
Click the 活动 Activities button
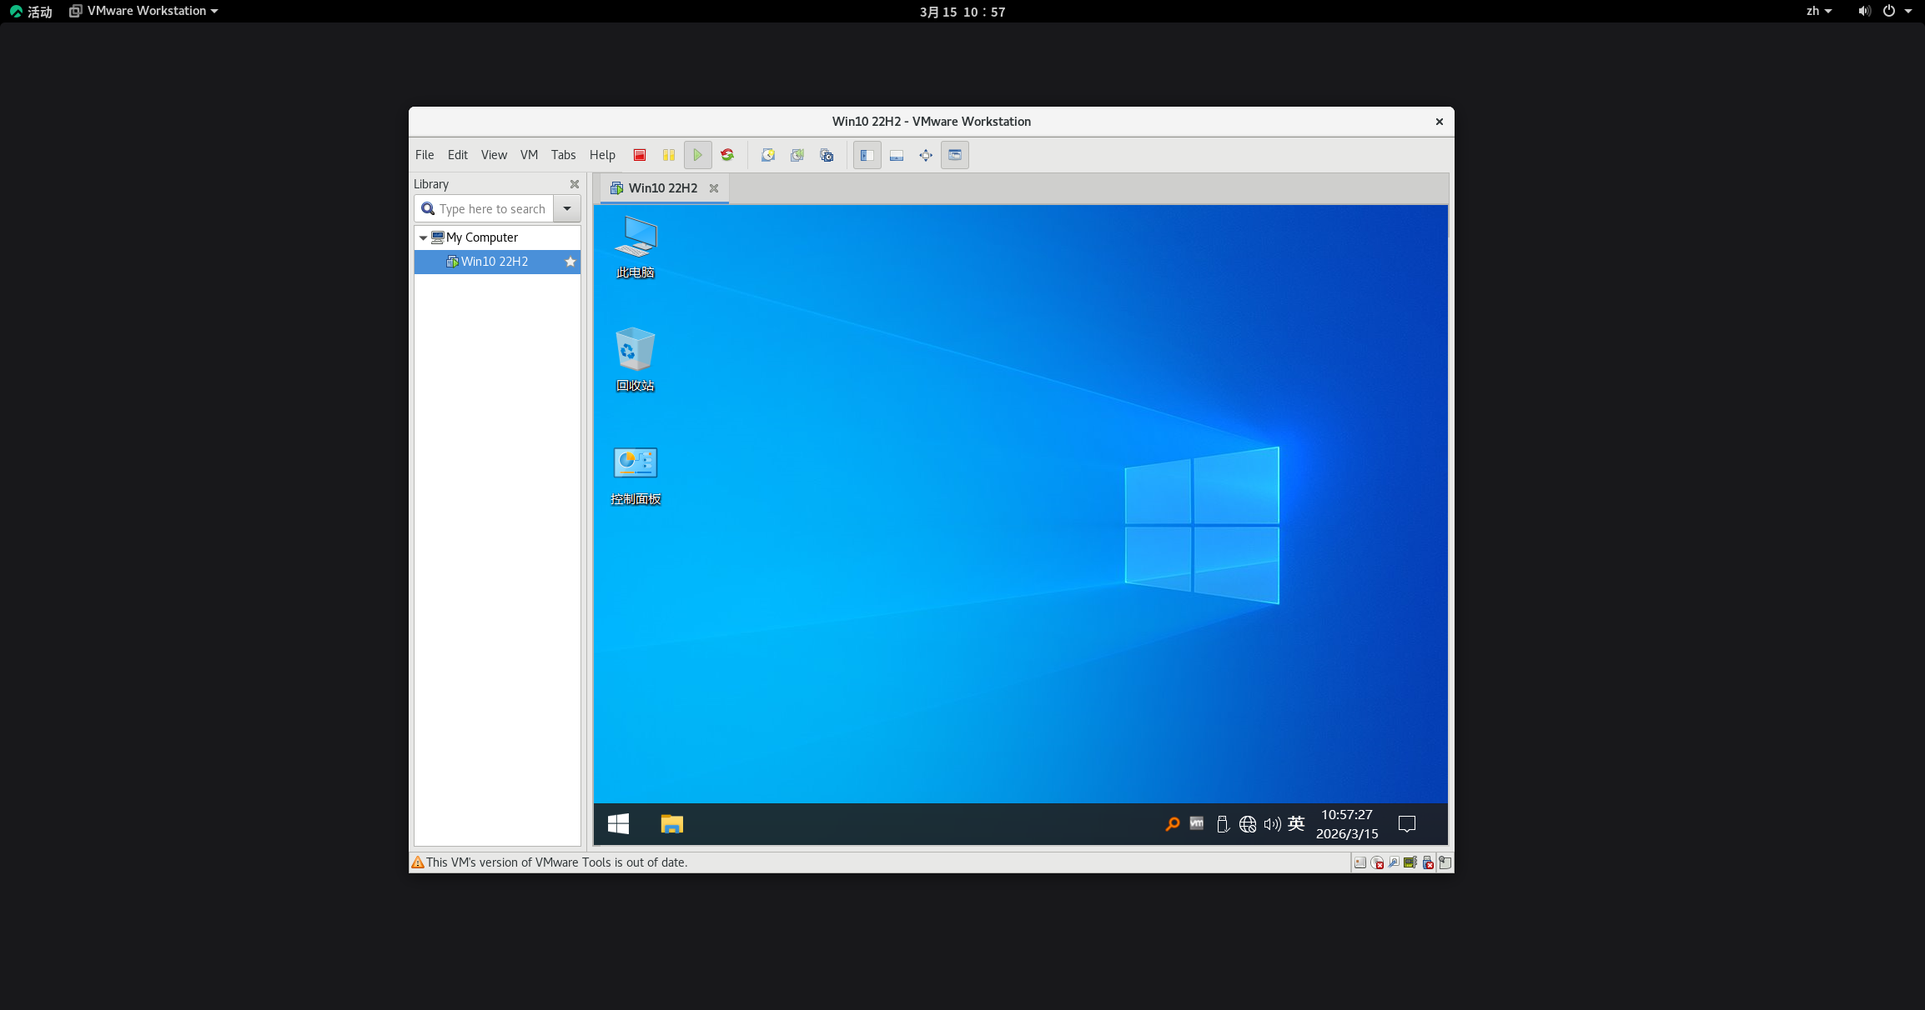(x=32, y=12)
